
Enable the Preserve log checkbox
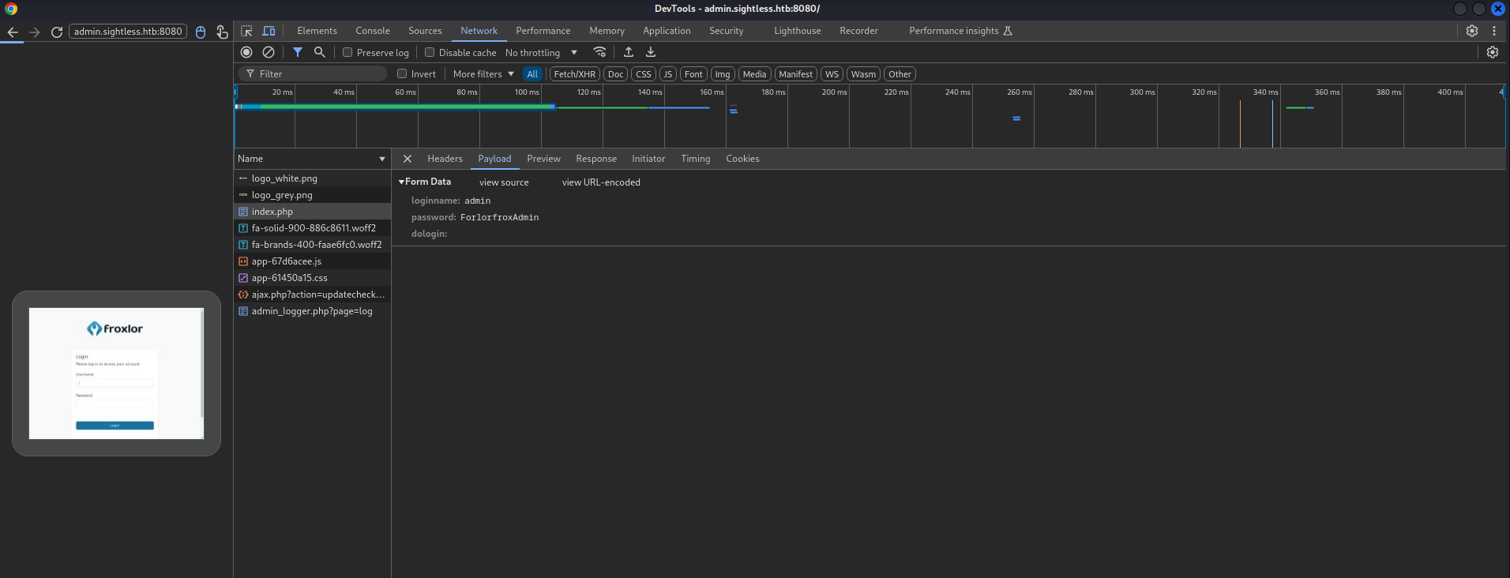click(347, 52)
